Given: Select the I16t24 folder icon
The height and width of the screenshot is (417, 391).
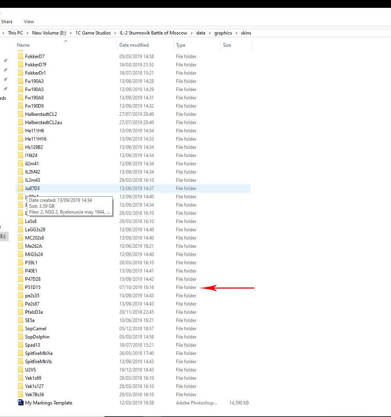Looking at the screenshot, I should point(20,155).
